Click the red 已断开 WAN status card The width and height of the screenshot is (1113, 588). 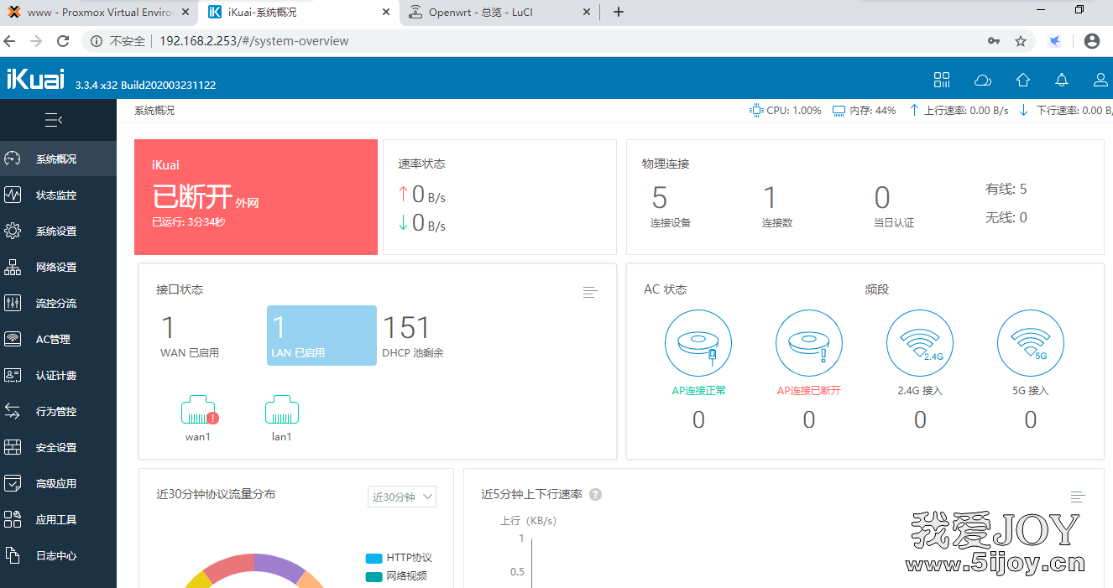click(256, 197)
